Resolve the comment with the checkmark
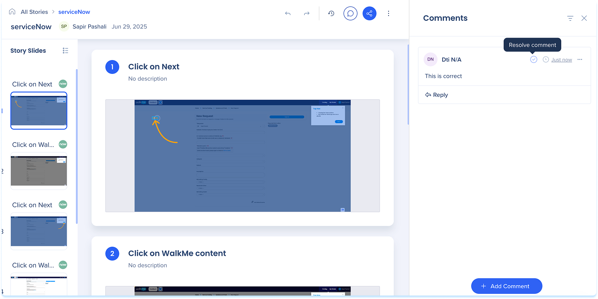Image resolution: width=598 pixels, height=299 pixels. tap(534, 60)
